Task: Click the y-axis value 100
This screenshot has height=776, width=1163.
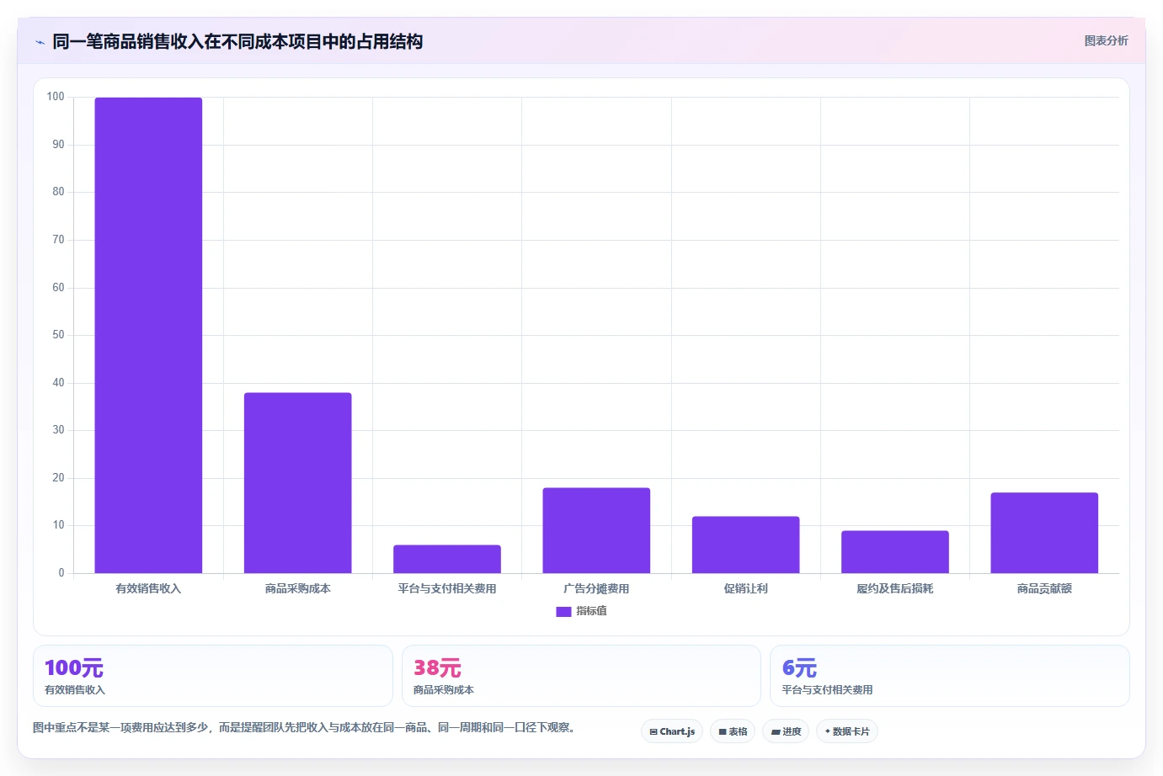Action: (x=56, y=97)
